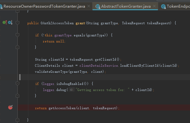The width and height of the screenshot is (190, 123).
Task: Close AbstractTokenGranter.java tab
Action: coord(154,6)
